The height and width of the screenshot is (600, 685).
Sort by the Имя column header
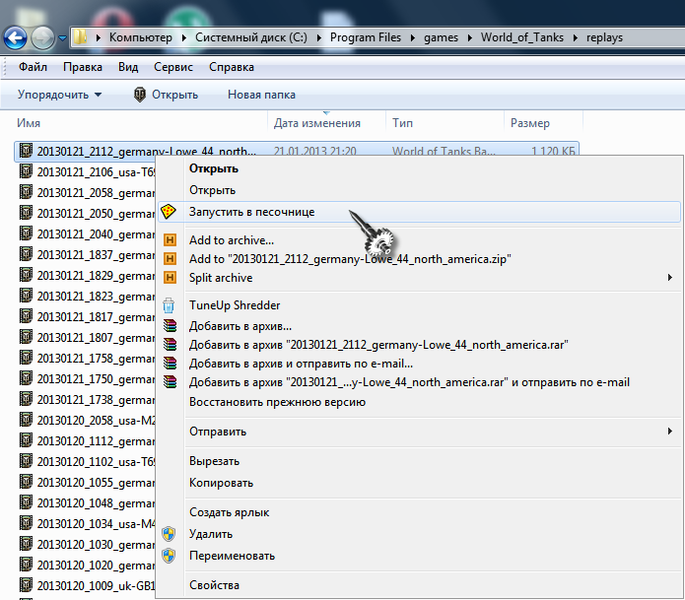(29, 123)
